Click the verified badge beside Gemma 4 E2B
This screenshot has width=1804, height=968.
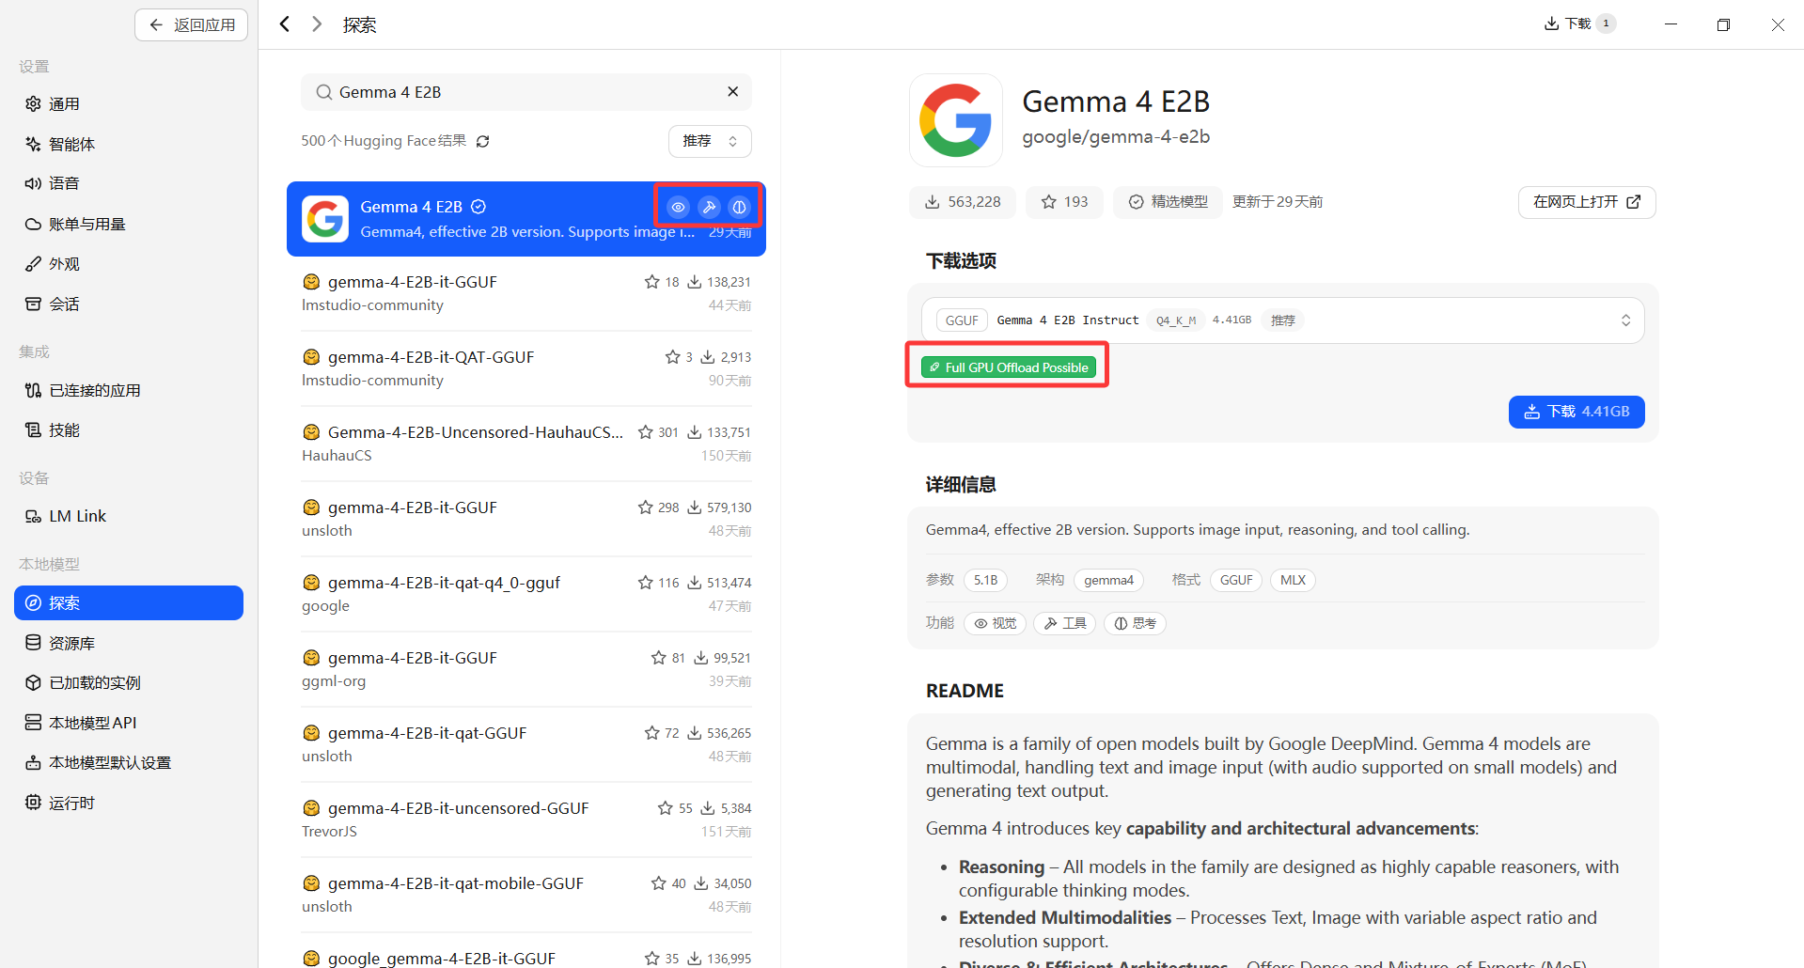[x=478, y=207]
